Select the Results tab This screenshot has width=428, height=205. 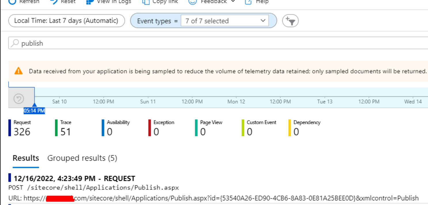point(26,158)
